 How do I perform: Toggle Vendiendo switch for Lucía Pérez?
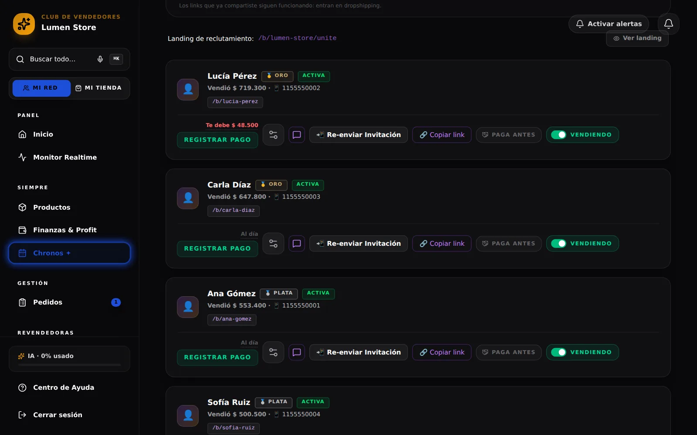(558, 135)
